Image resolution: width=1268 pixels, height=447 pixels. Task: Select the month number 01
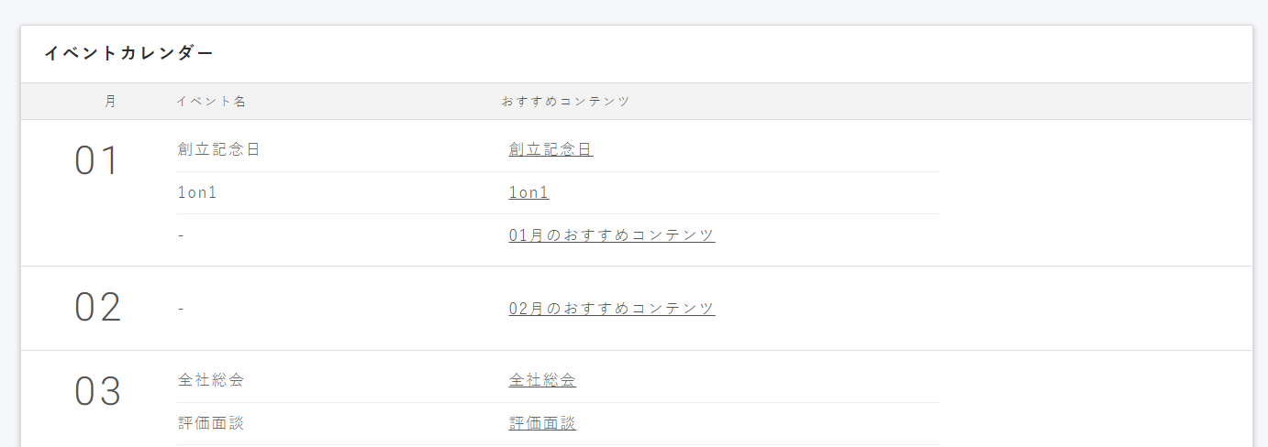(x=97, y=161)
